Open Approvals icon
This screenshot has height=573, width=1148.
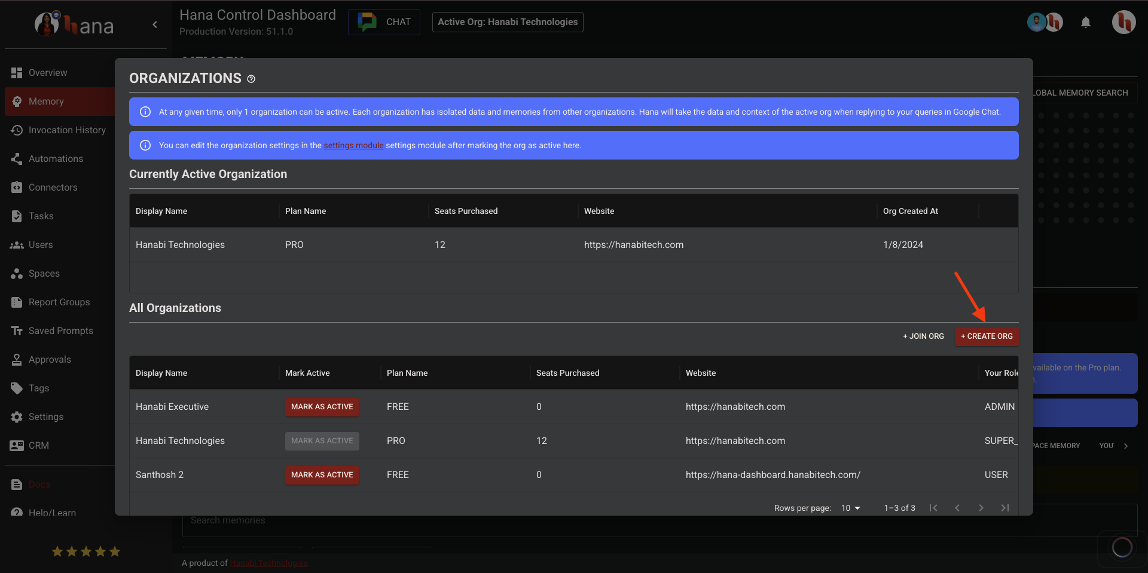17,360
